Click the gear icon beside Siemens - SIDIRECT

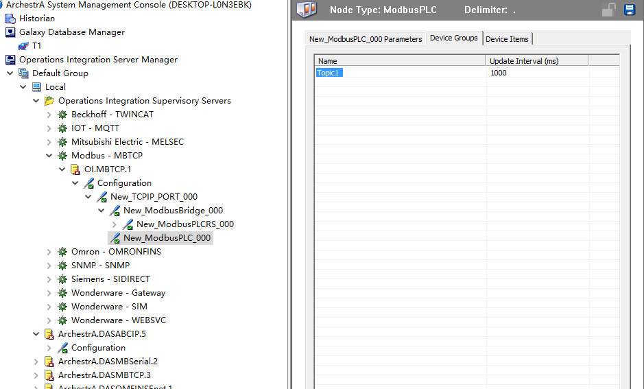click(62, 279)
